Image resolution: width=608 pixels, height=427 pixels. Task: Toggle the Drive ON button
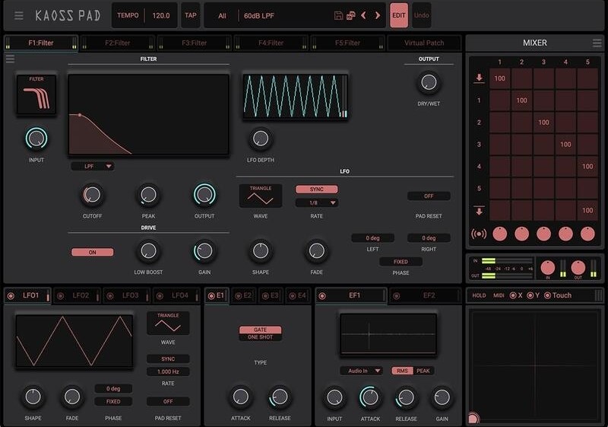tap(93, 252)
